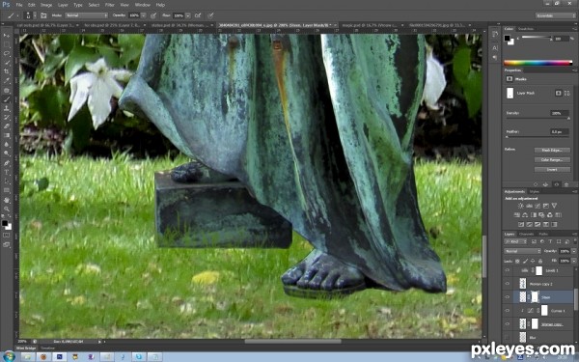
Task: Filter layers by type layers icon
Action: coord(550,241)
